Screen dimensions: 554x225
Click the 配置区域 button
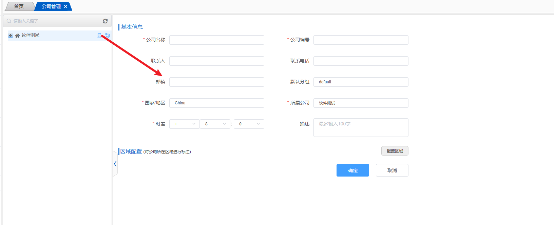[x=395, y=151]
